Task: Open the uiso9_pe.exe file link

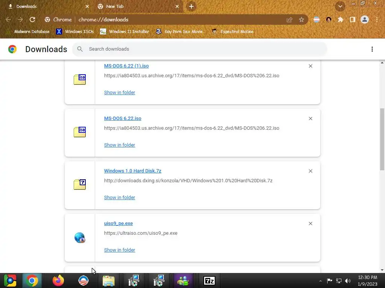Action: (x=118, y=223)
